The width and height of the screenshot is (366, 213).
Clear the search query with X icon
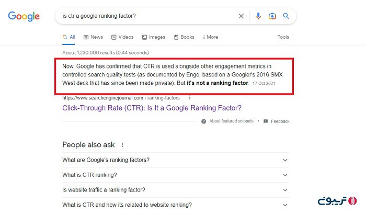[241, 16]
